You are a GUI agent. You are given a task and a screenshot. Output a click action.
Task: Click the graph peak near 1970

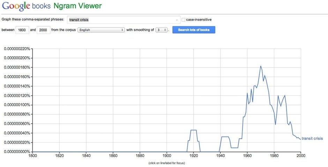coord(261,66)
